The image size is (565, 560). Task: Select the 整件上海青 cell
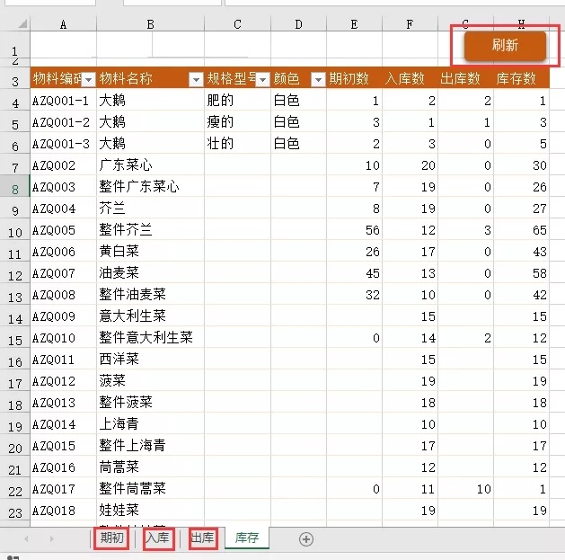point(150,445)
